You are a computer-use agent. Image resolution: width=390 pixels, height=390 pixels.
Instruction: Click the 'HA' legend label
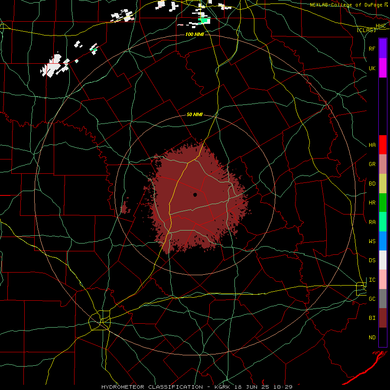pos(372,145)
